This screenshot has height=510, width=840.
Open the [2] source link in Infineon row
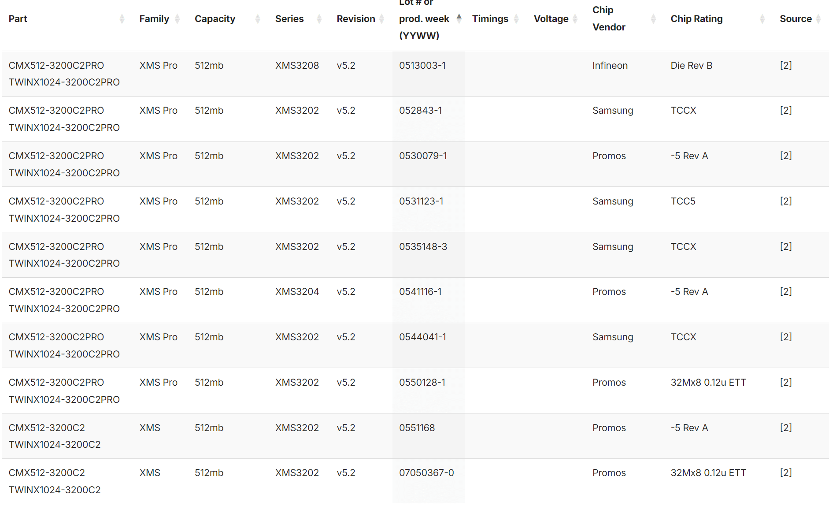[786, 65]
